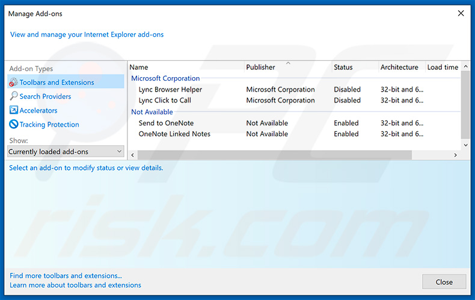Click scroll up arrow of add-on list
This screenshot has height=300, width=475.
click(x=466, y=66)
